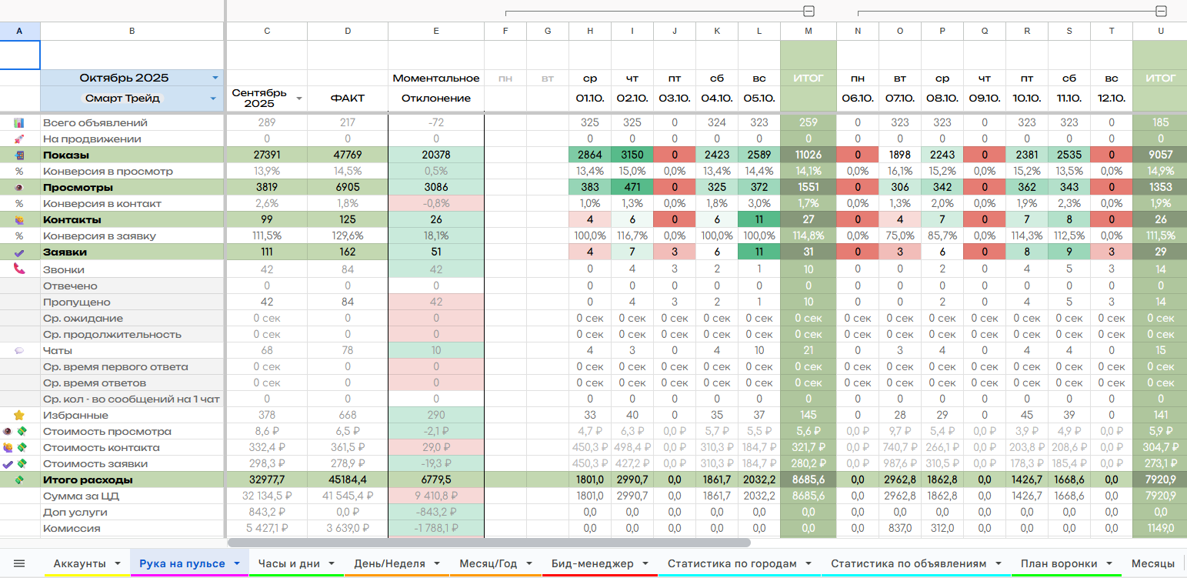This screenshot has width=1187, height=578.
Task: Switch to the Аккаунты sheet tab
Action: pos(79,564)
